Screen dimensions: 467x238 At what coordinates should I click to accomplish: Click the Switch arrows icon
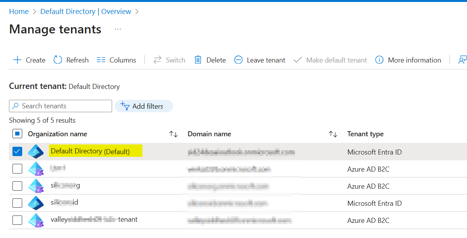157,60
